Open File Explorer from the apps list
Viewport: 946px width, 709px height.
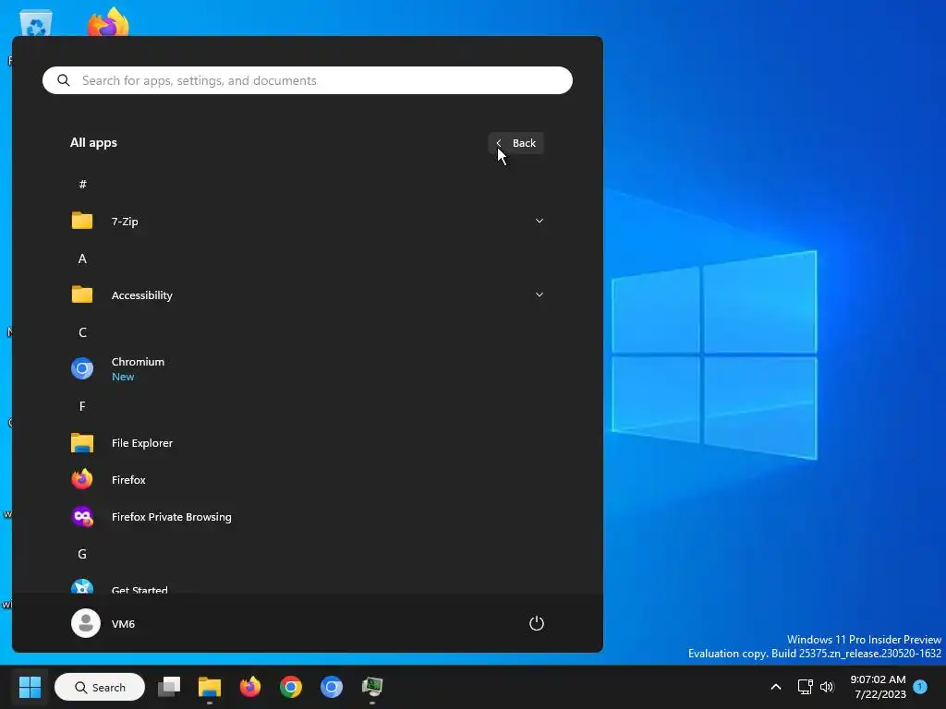tap(308, 442)
